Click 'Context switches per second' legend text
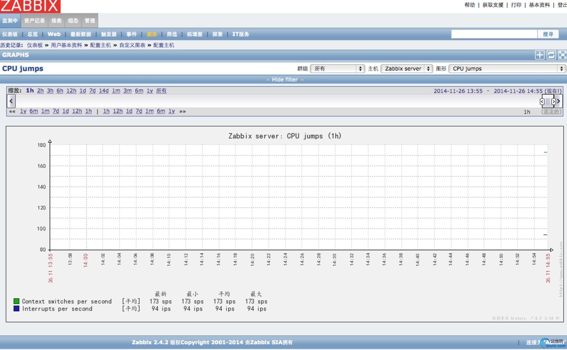Viewport: 567px width, 350px height. pyautogui.click(x=67, y=301)
